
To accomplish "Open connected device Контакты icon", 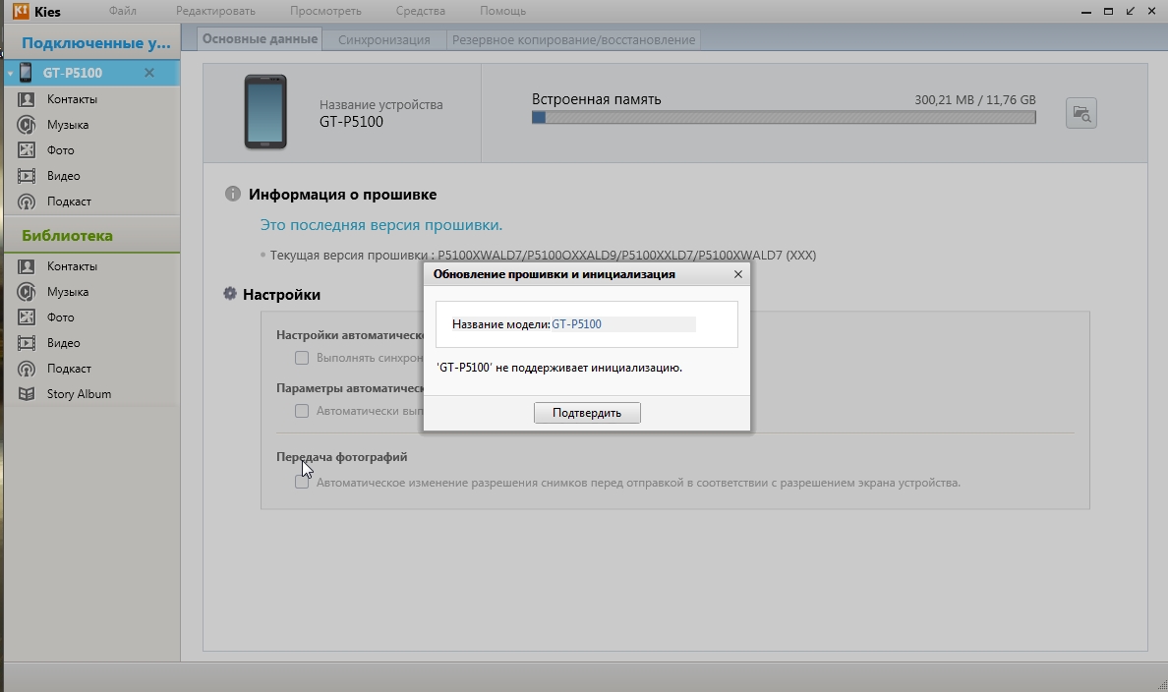I will pos(27,99).
